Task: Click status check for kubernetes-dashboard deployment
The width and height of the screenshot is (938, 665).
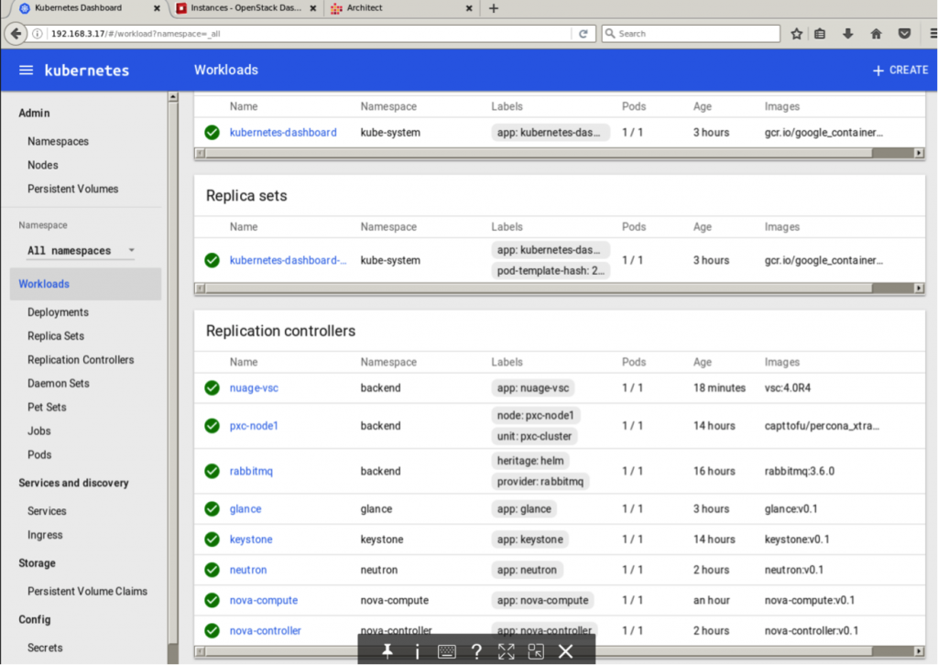Action: 212,132
